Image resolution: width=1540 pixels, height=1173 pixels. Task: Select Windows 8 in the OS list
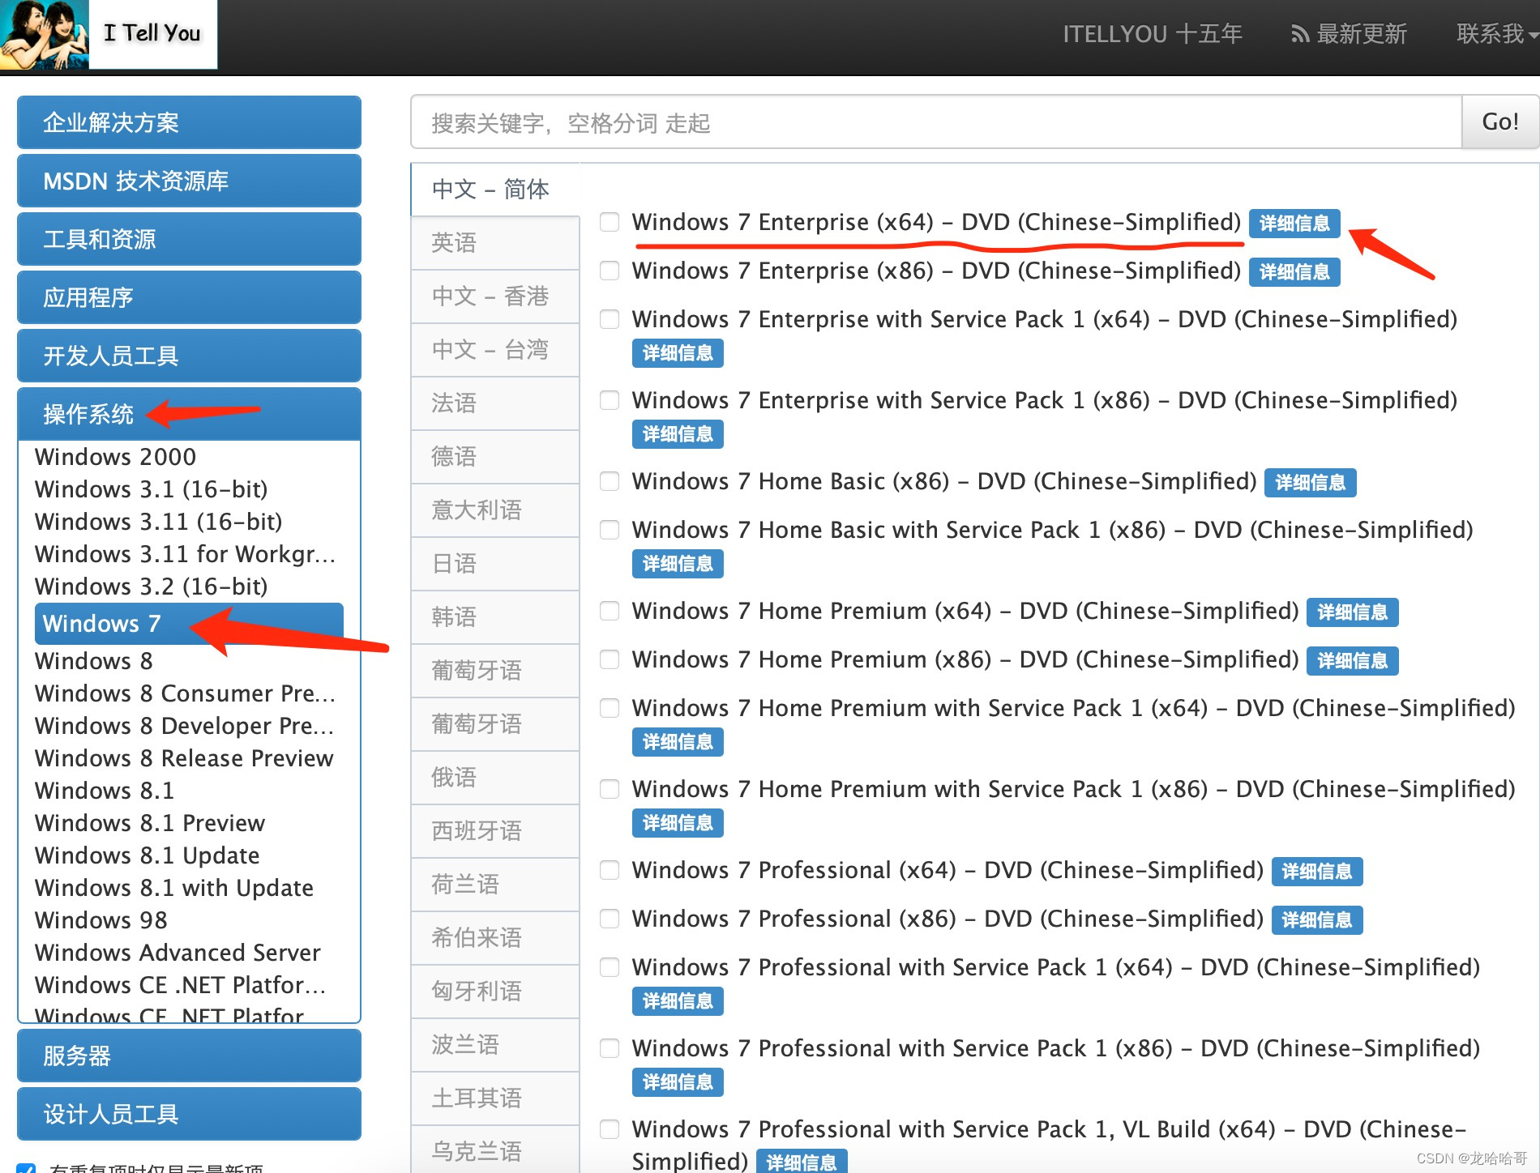pyautogui.click(x=93, y=661)
